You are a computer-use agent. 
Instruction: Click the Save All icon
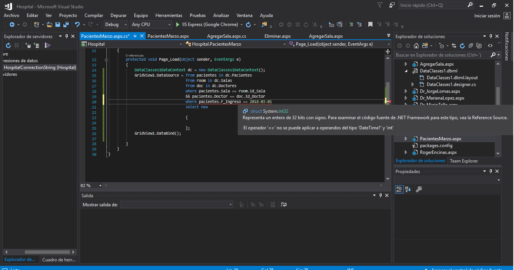coord(66,25)
